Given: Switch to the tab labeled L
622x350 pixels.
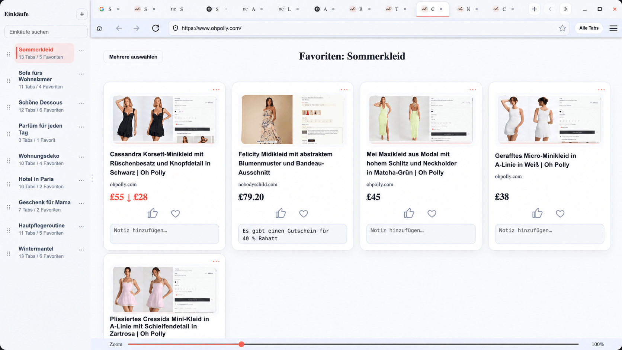Looking at the screenshot, I should [x=285, y=9].
